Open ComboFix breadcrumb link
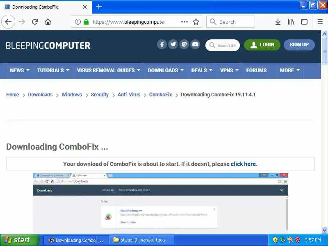Viewport: 328px width, 246px height. 160,95
